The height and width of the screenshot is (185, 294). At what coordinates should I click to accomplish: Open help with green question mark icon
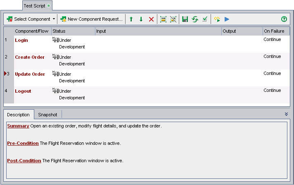tap(284, 19)
